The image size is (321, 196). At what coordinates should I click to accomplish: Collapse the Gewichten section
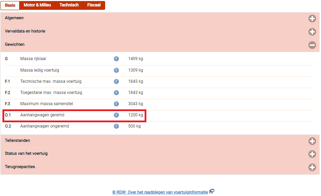click(x=312, y=45)
